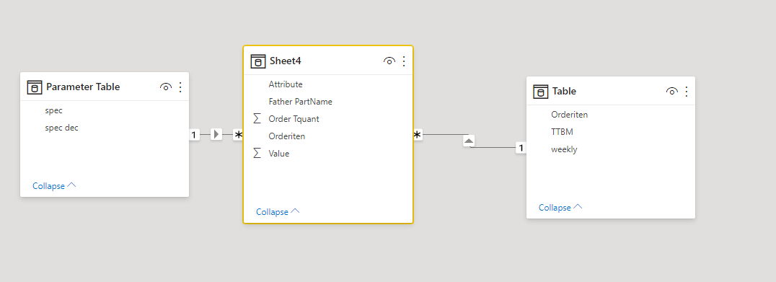Toggle visibility eye of Sheet4
The height and width of the screenshot is (282, 776).
click(389, 61)
